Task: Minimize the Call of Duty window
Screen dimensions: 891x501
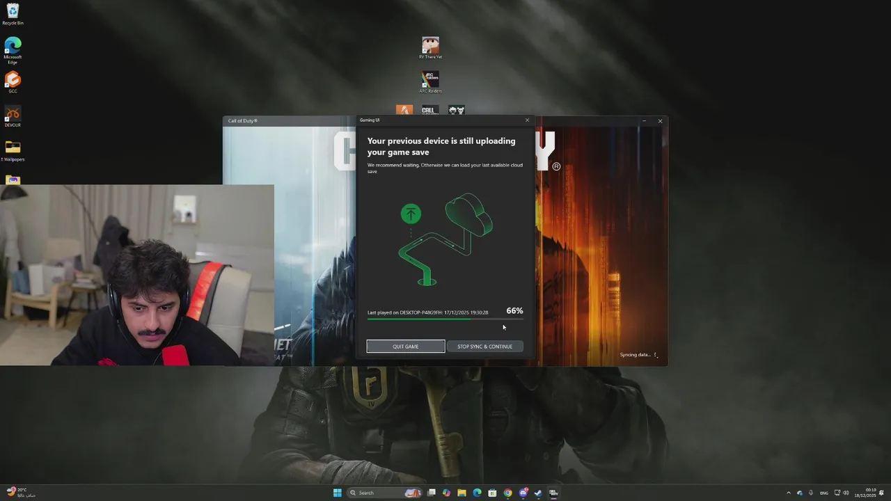Action: click(645, 121)
